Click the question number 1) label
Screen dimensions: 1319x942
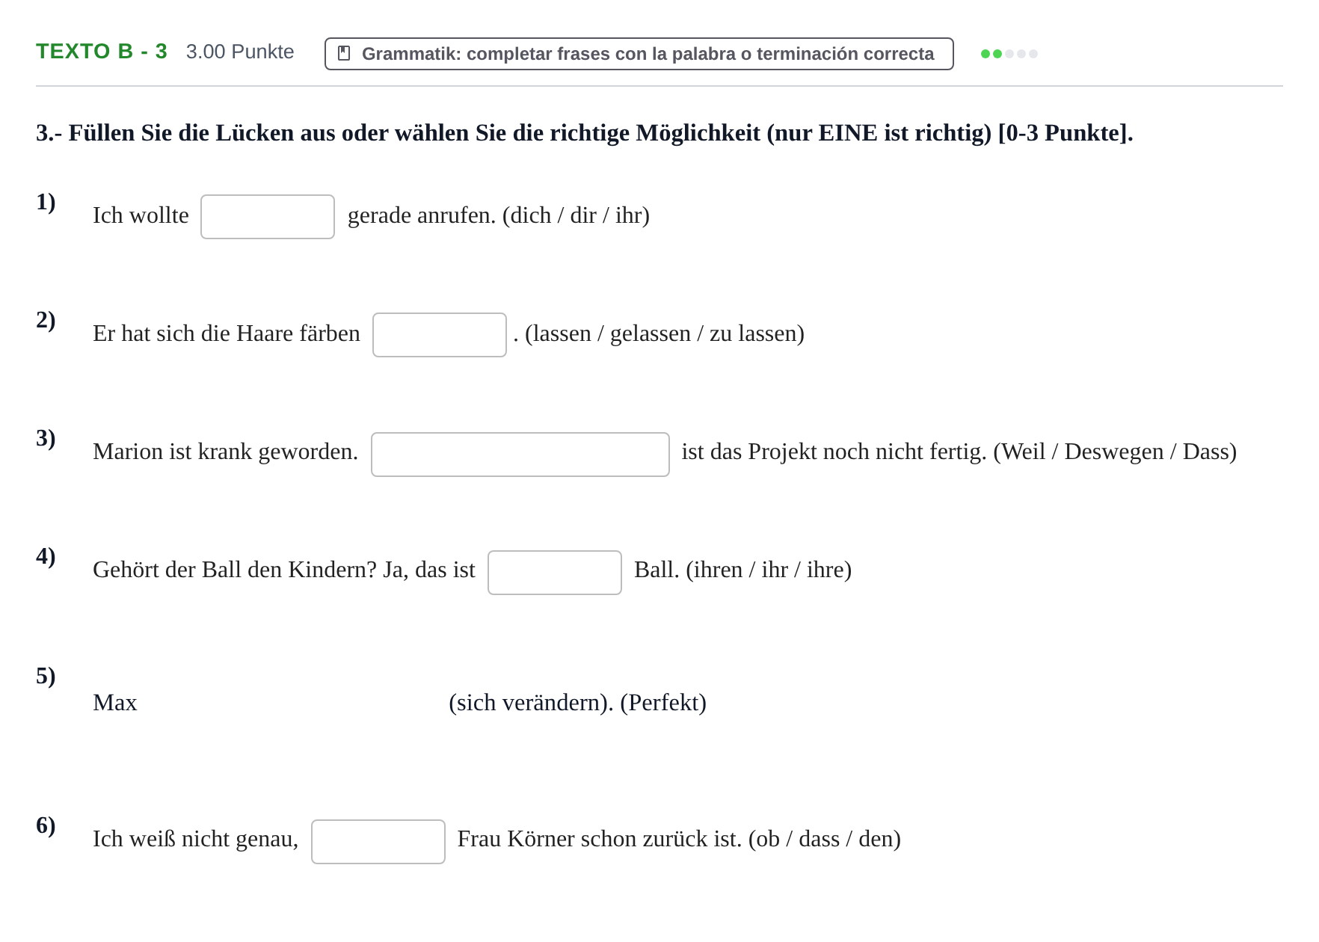coord(46,202)
